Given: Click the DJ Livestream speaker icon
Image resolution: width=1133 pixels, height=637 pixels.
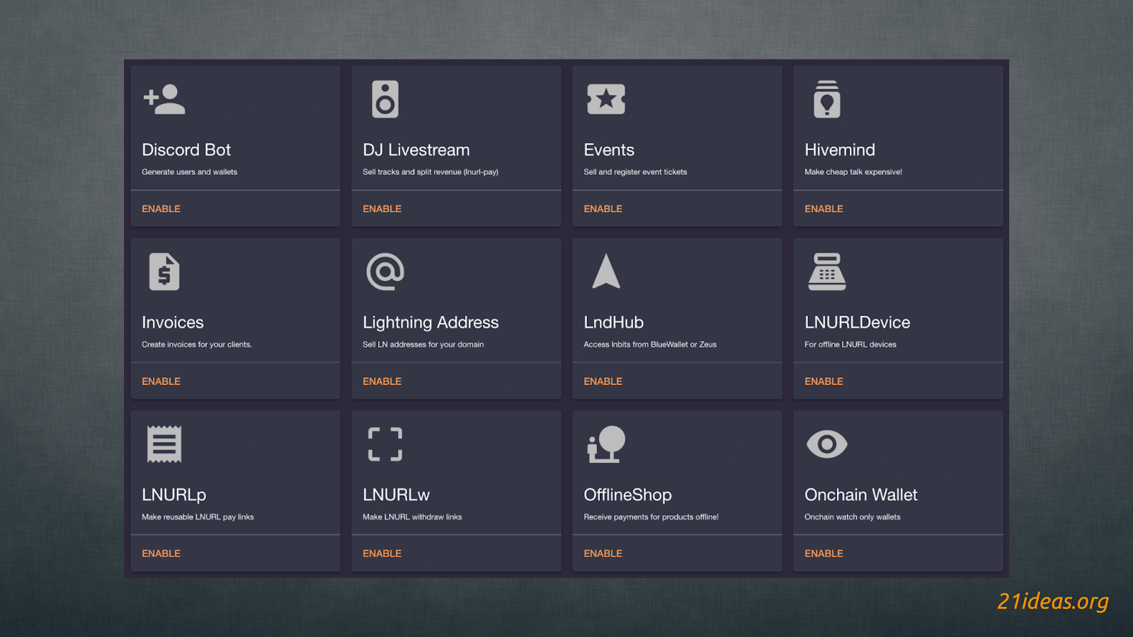Looking at the screenshot, I should click(x=385, y=100).
